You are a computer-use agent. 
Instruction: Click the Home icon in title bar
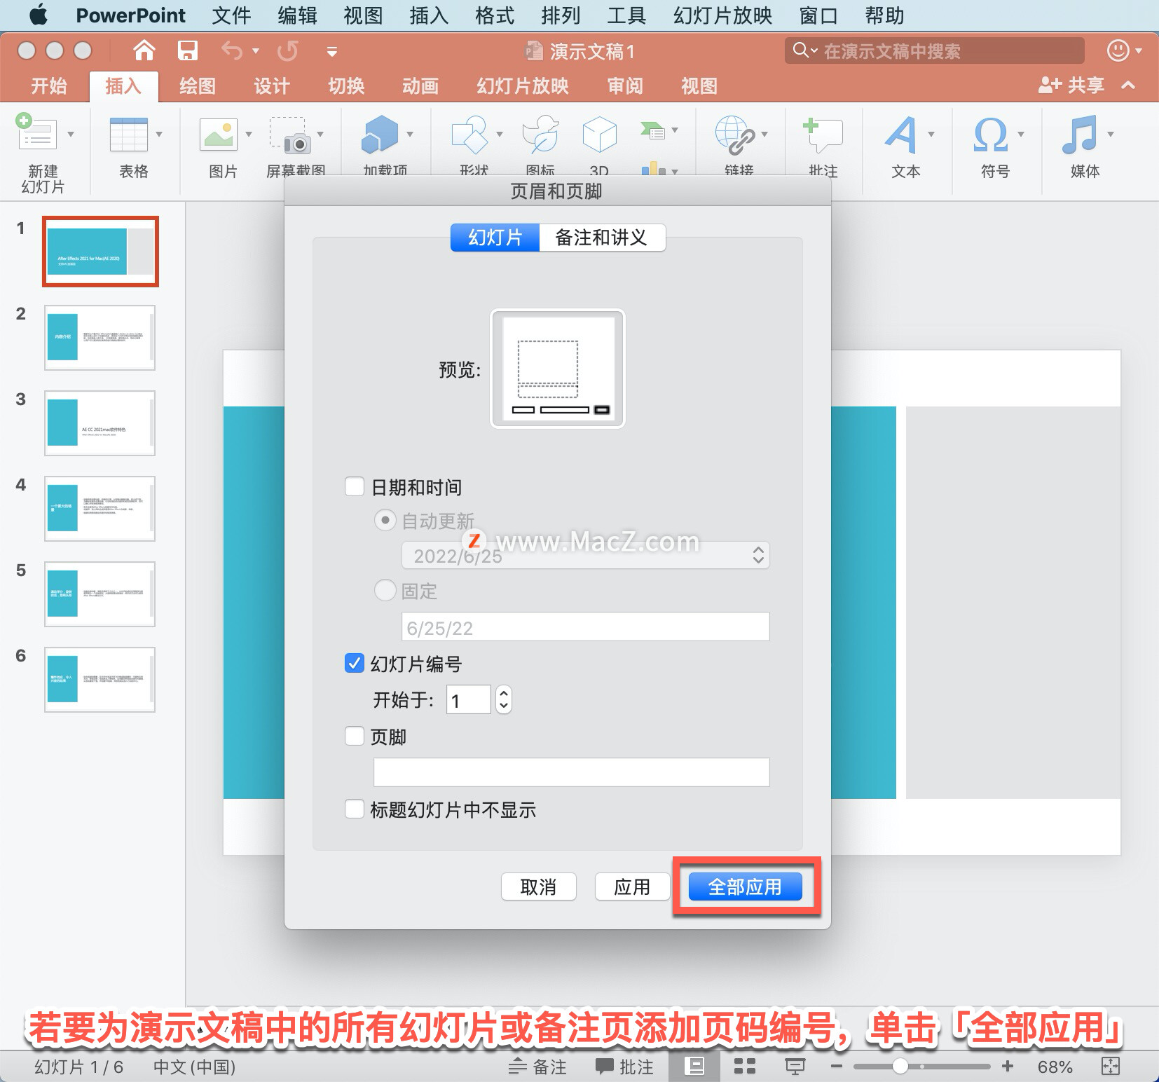click(144, 50)
